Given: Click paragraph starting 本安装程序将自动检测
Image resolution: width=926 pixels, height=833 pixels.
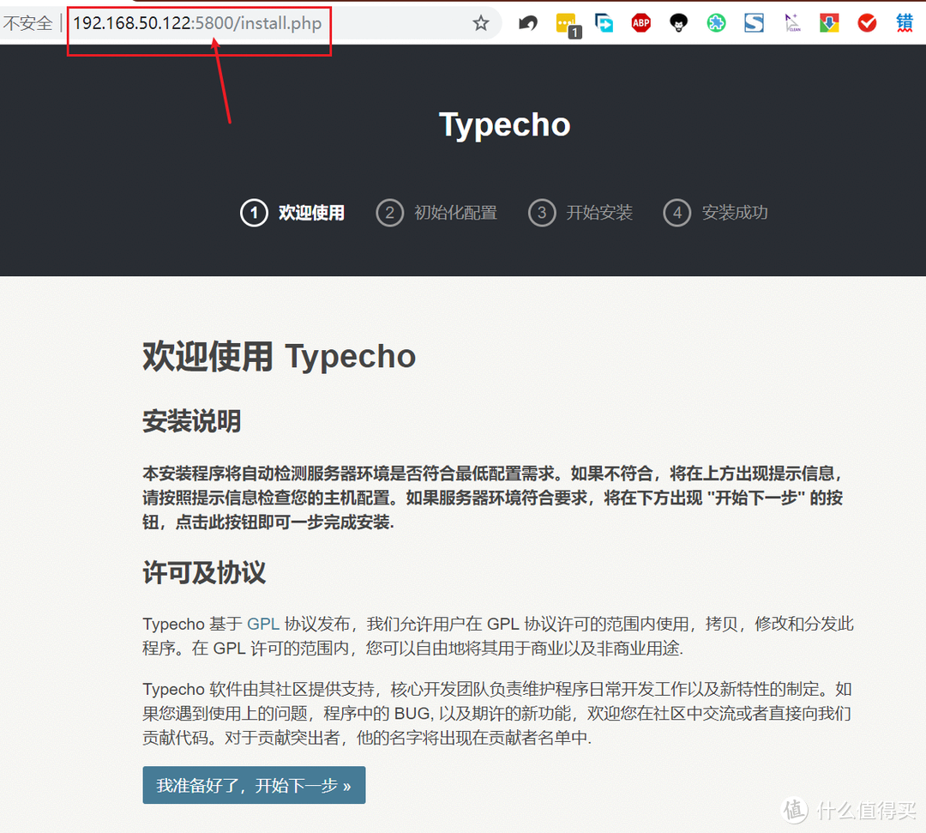Looking at the screenshot, I should 493,498.
